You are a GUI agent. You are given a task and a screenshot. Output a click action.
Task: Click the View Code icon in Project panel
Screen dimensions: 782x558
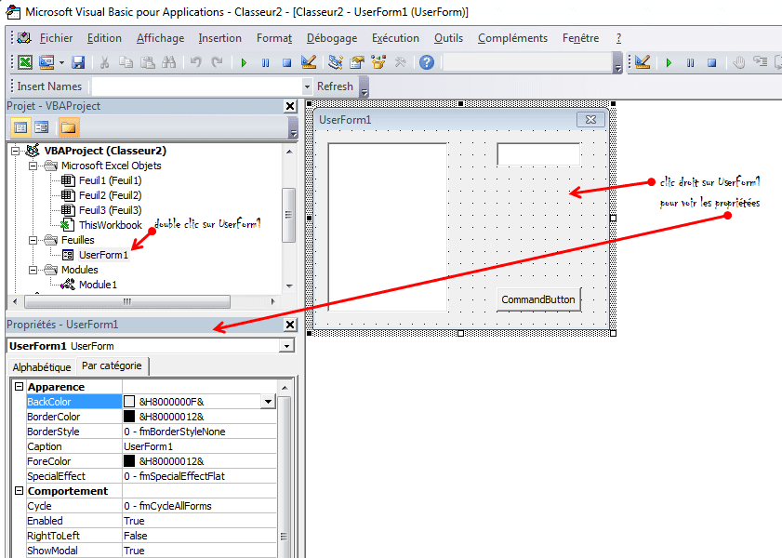20,127
